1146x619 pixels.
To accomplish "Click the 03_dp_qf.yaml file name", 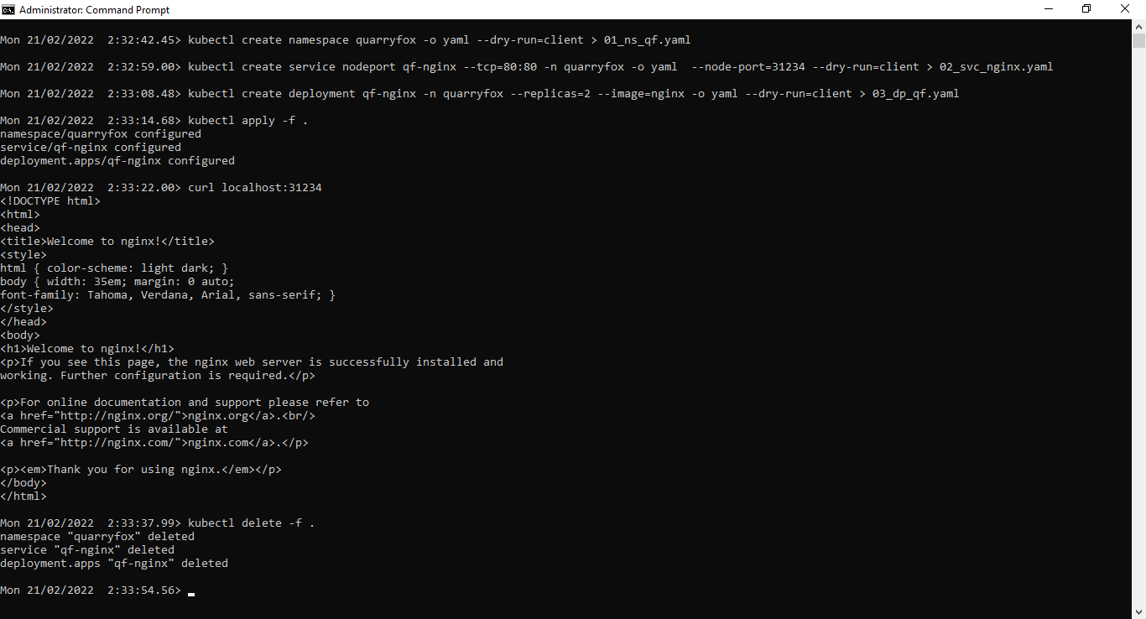I will point(916,94).
